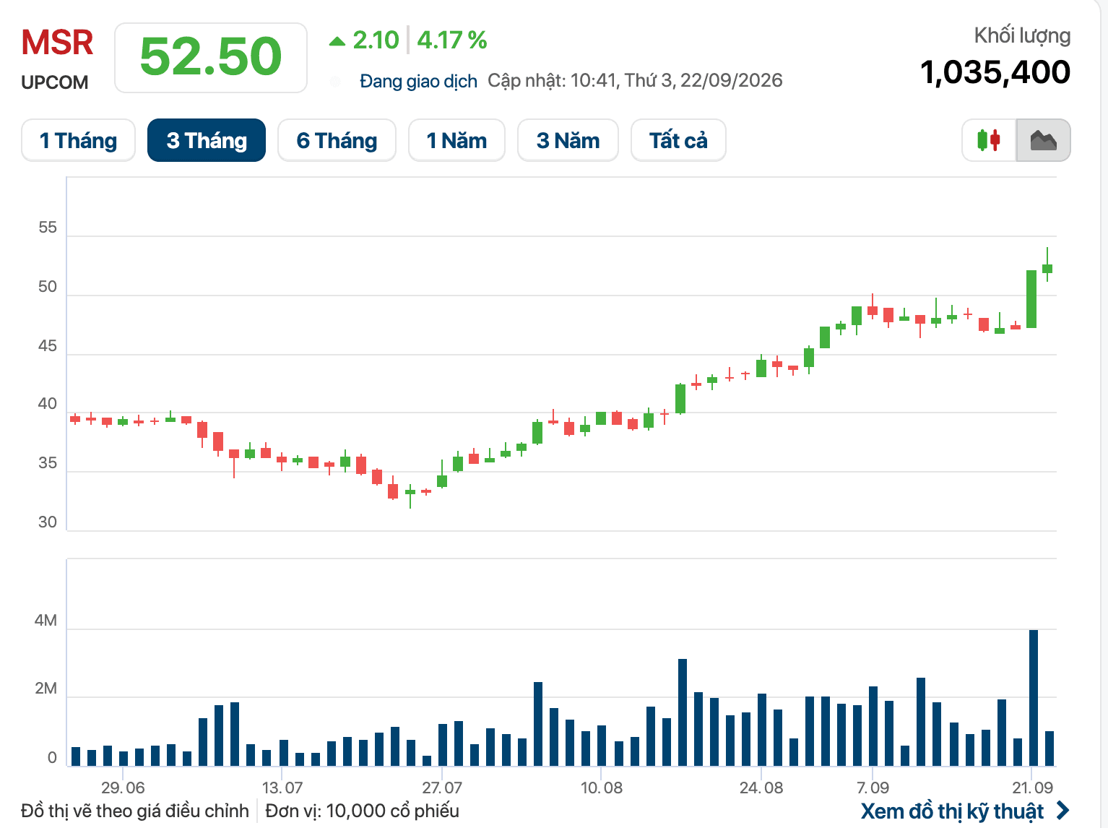This screenshot has height=828, width=1108.
Task: Select the 1 Tháng time range
Action: (x=78, y=140)
